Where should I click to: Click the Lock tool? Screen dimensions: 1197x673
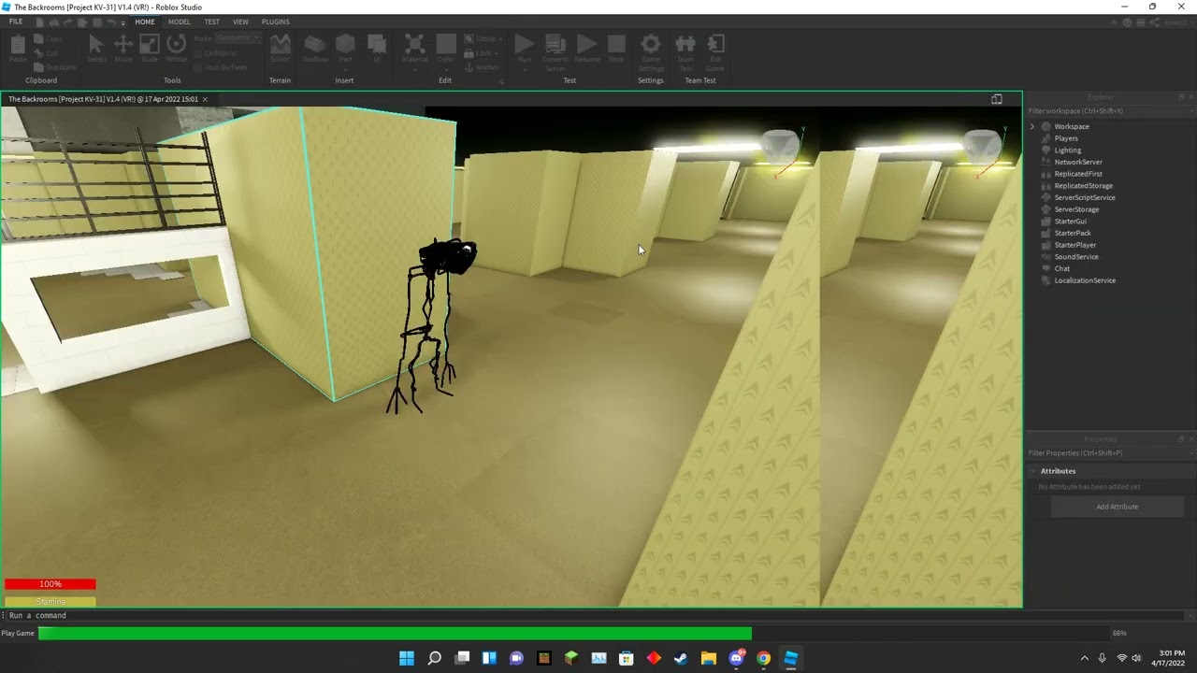tap(481, 53)
